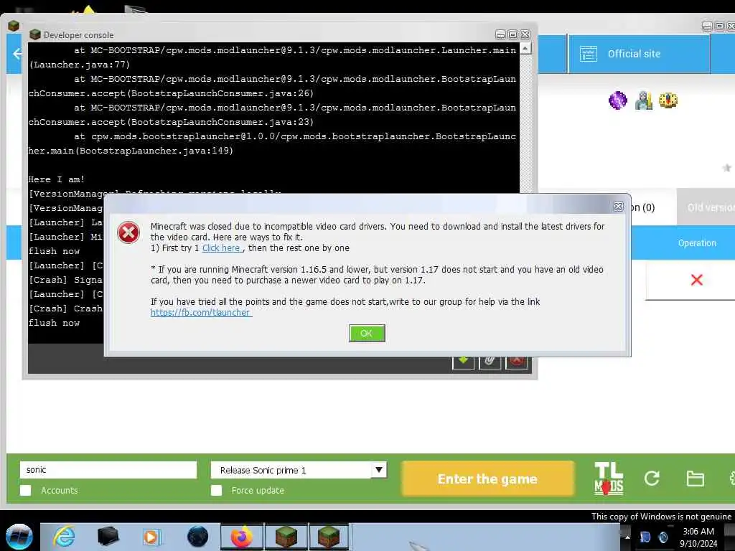Image resolution: width=735 pixels, height=551 pixels.
Task: Select first Minecraft block taskbar window
Action: point(286,537)
